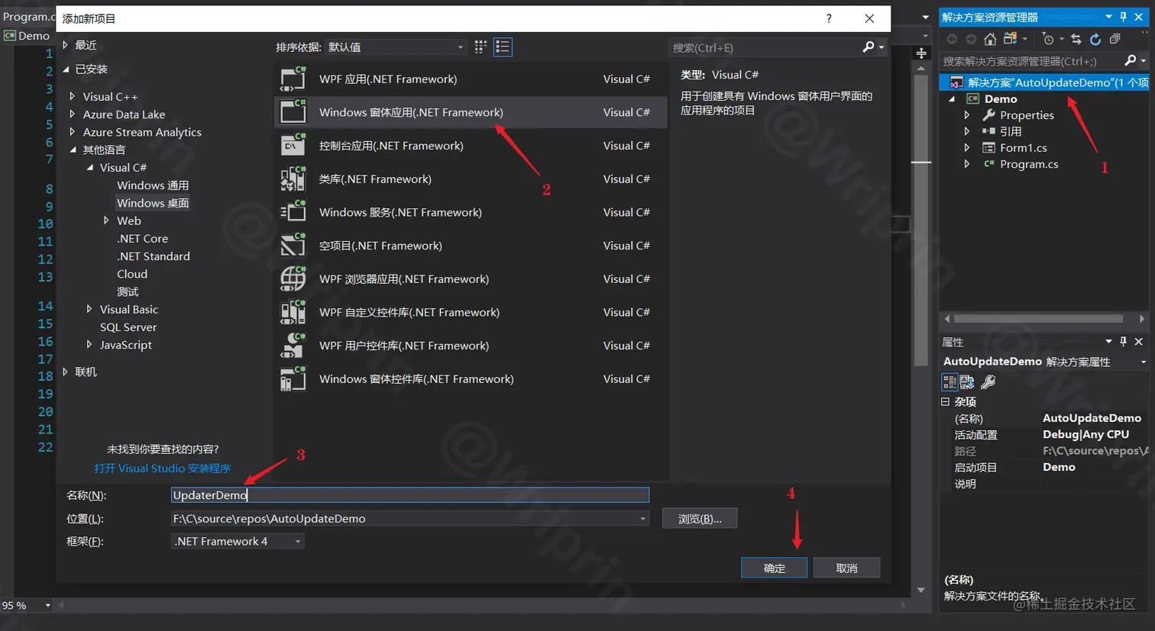Click the Solutions and Folders switch view icon
This screenshot has width=1155, height=631.
[1011, 39]
